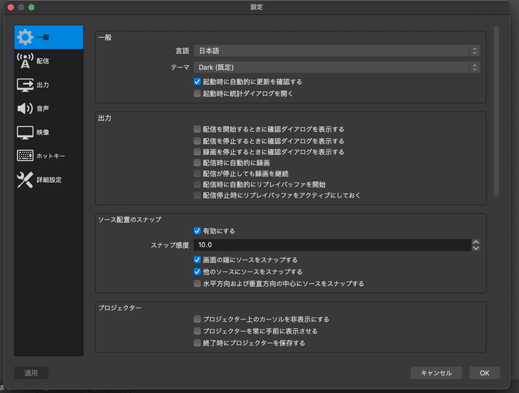Toggle the 有効にする snap checkbox

(x=197, y=231)
